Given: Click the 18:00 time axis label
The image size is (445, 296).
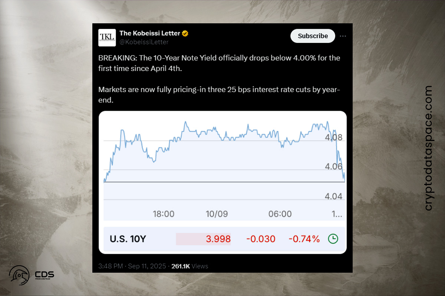Looking at the screenshot, I should (x=164, y=214).
